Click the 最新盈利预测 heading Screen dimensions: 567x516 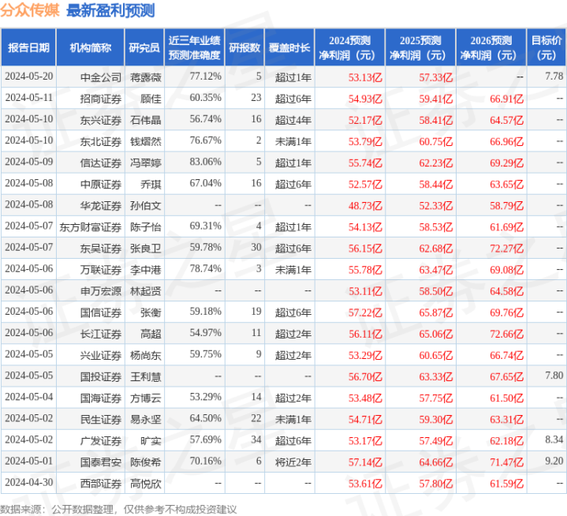tap(110, 10)
